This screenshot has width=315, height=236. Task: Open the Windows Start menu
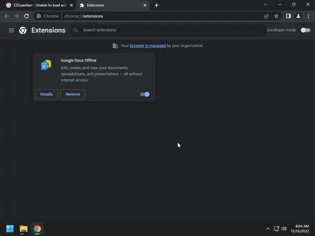[10, 229]
